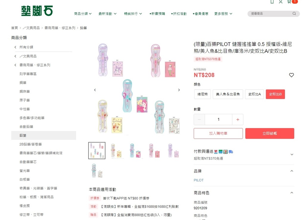Screen dimensions: 305x220
Task: Collapse the 品牌 section
Action: [x=292, y=171]
